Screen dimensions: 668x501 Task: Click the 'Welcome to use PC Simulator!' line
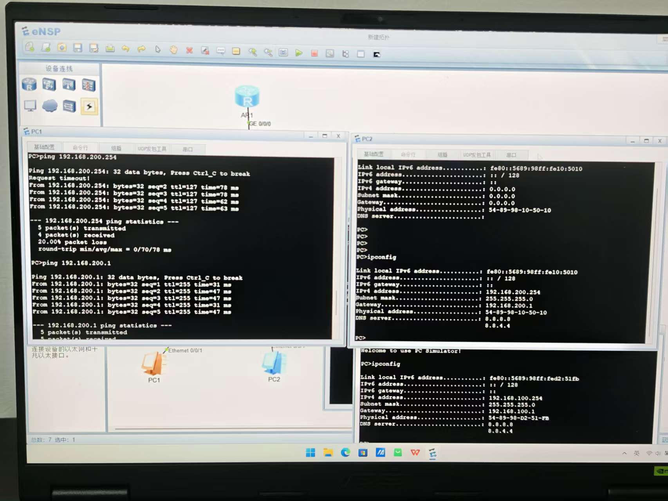coord(411,351)
